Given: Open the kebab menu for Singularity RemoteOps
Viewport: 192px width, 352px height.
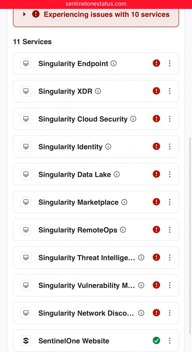Looking at the screenshot, I should (170, 230).
